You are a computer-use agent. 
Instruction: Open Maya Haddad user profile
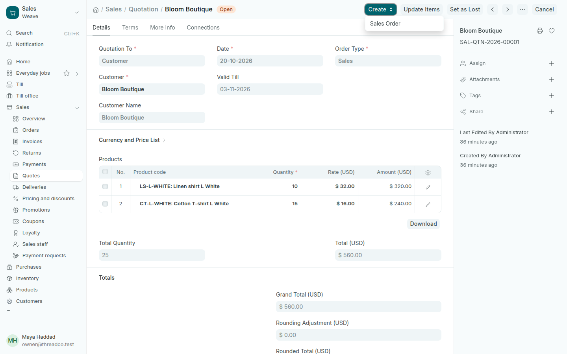pyautogui.click(x=43, y=341)
